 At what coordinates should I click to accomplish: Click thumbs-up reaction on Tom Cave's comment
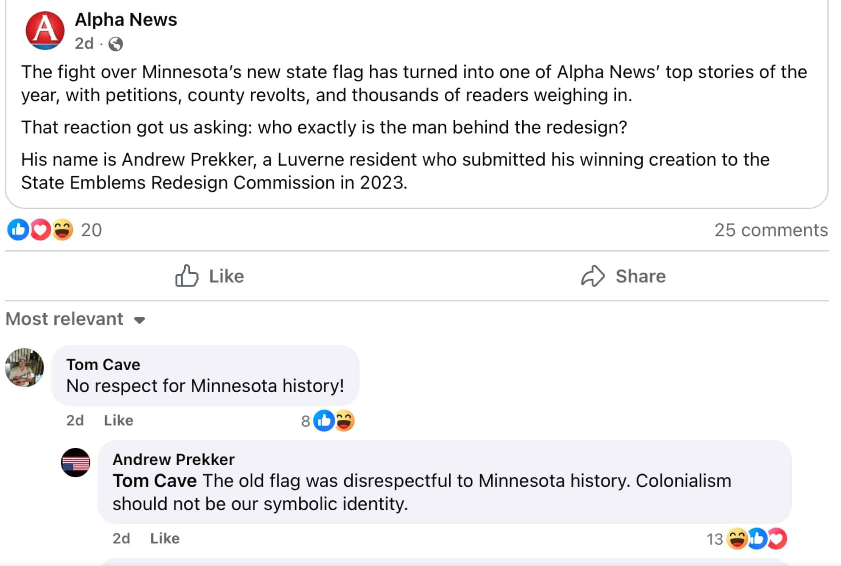click(323, 421)
